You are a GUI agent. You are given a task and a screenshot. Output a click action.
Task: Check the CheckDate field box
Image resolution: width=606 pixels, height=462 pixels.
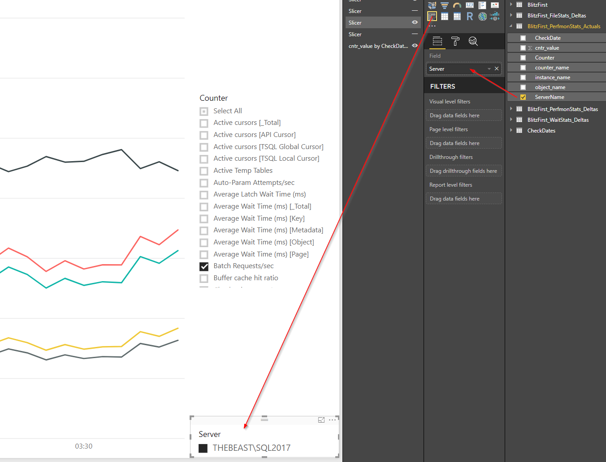click(523, 38)
